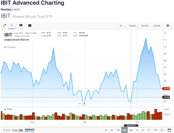This screenshot has width=174, height=133.
Task: Open the 1D interval dropdown
Action: pyautogui.click(x=122, y=26)
